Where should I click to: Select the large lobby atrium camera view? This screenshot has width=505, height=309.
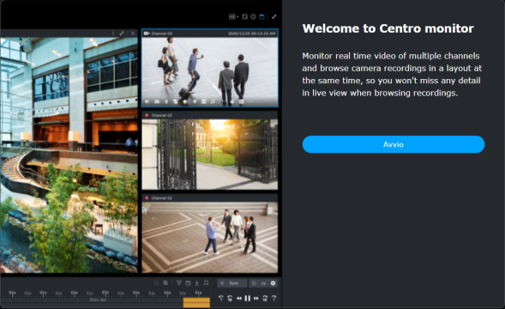click(x=69, y=154)
